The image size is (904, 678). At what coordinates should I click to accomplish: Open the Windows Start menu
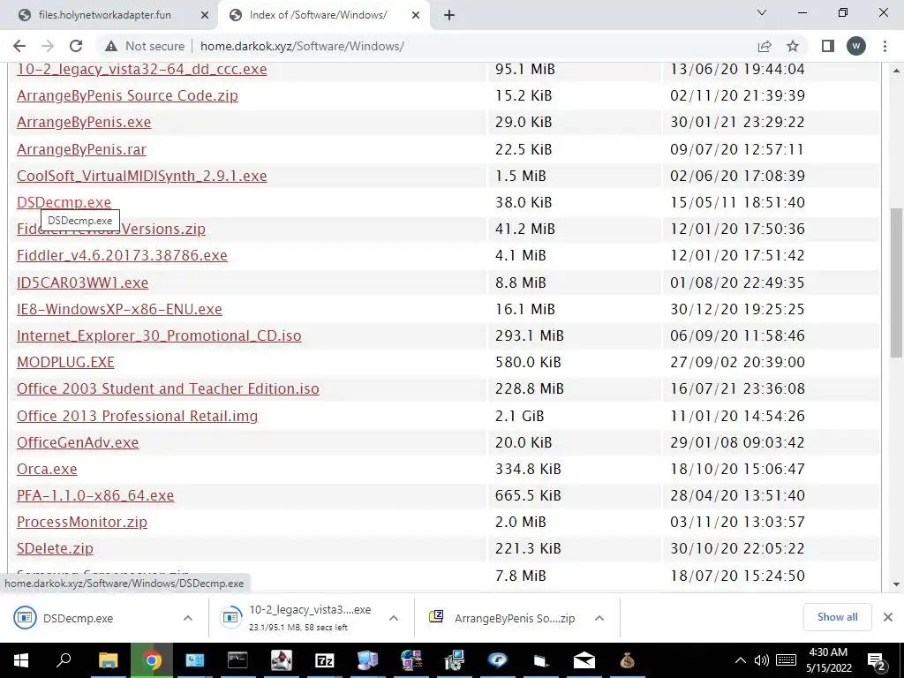(x=21, y=660)
